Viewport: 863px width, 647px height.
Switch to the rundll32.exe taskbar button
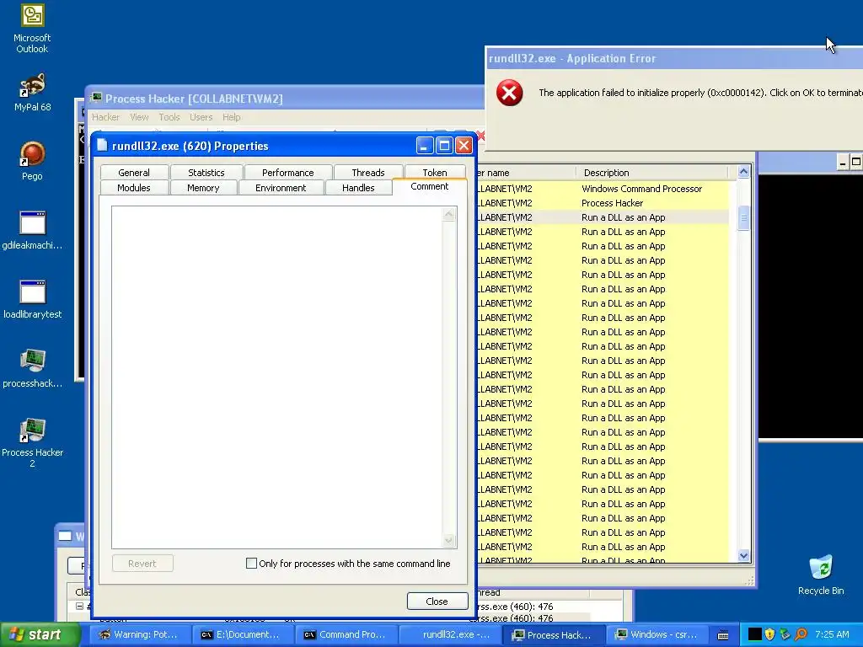click(448, 635)
